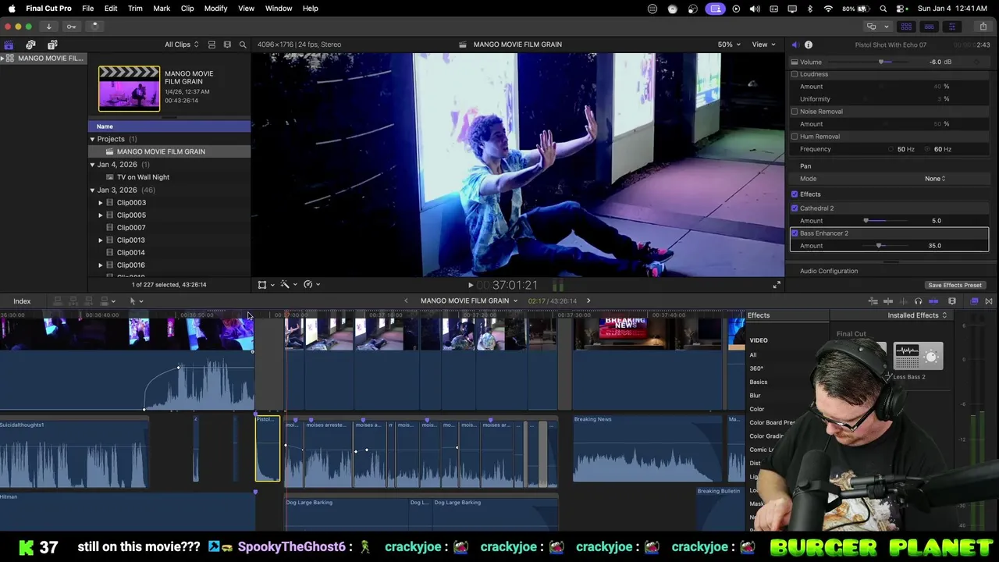Viewport: 999px width, 562px height.
Task: Open the Audio inspector speaker icon
Action: 795,44
